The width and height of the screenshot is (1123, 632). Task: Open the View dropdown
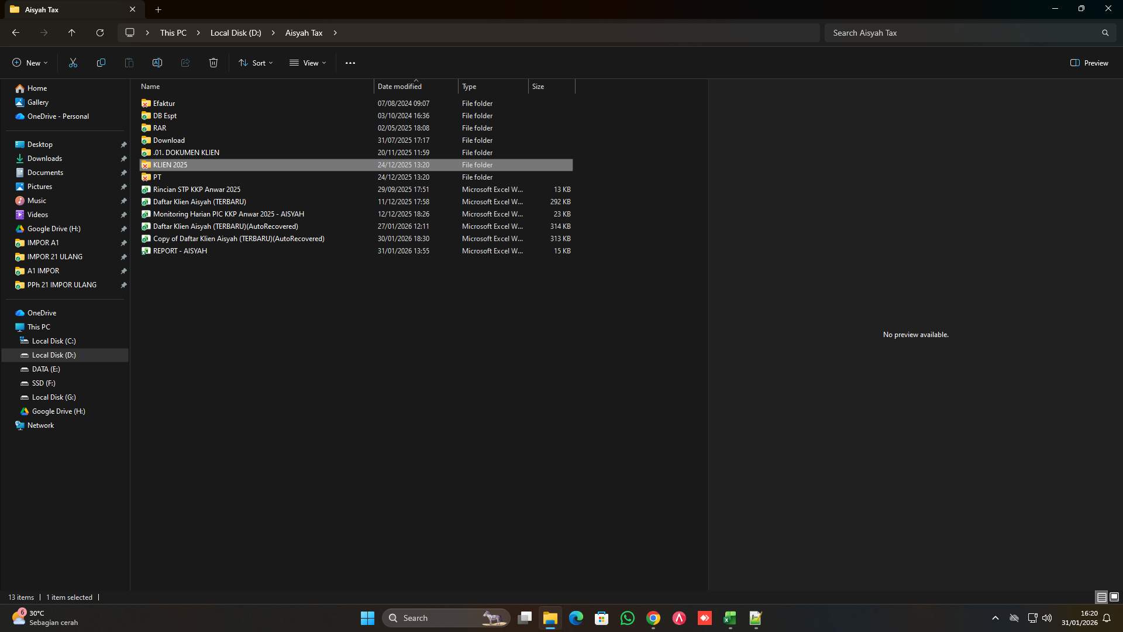308,63
